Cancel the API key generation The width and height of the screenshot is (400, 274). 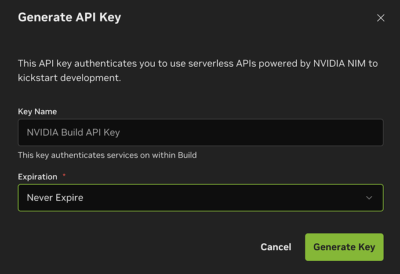(x=276, y=247)
